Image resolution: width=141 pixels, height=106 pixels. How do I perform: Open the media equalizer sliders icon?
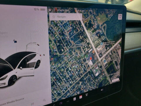pos(32,104)
